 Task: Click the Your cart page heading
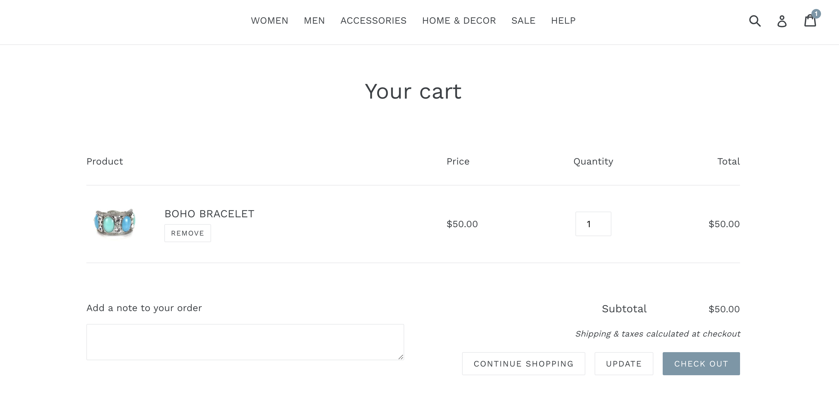[x=413, y=91]
